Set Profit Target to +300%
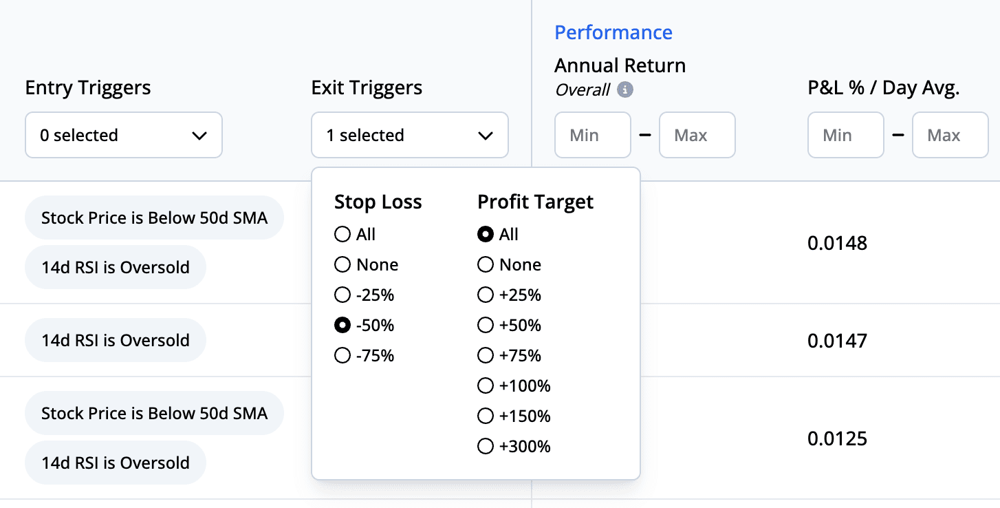Screen dimensions: 1000x508 [486, 447]
